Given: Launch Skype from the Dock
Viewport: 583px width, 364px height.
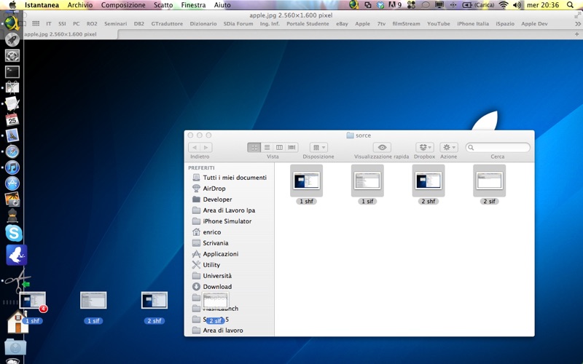Looking at the screenshot, I should point(13,233).
